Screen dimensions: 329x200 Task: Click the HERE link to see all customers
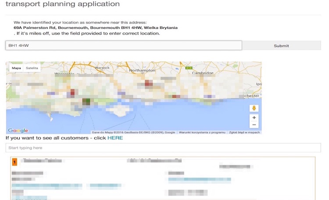(x=115, y=138)
